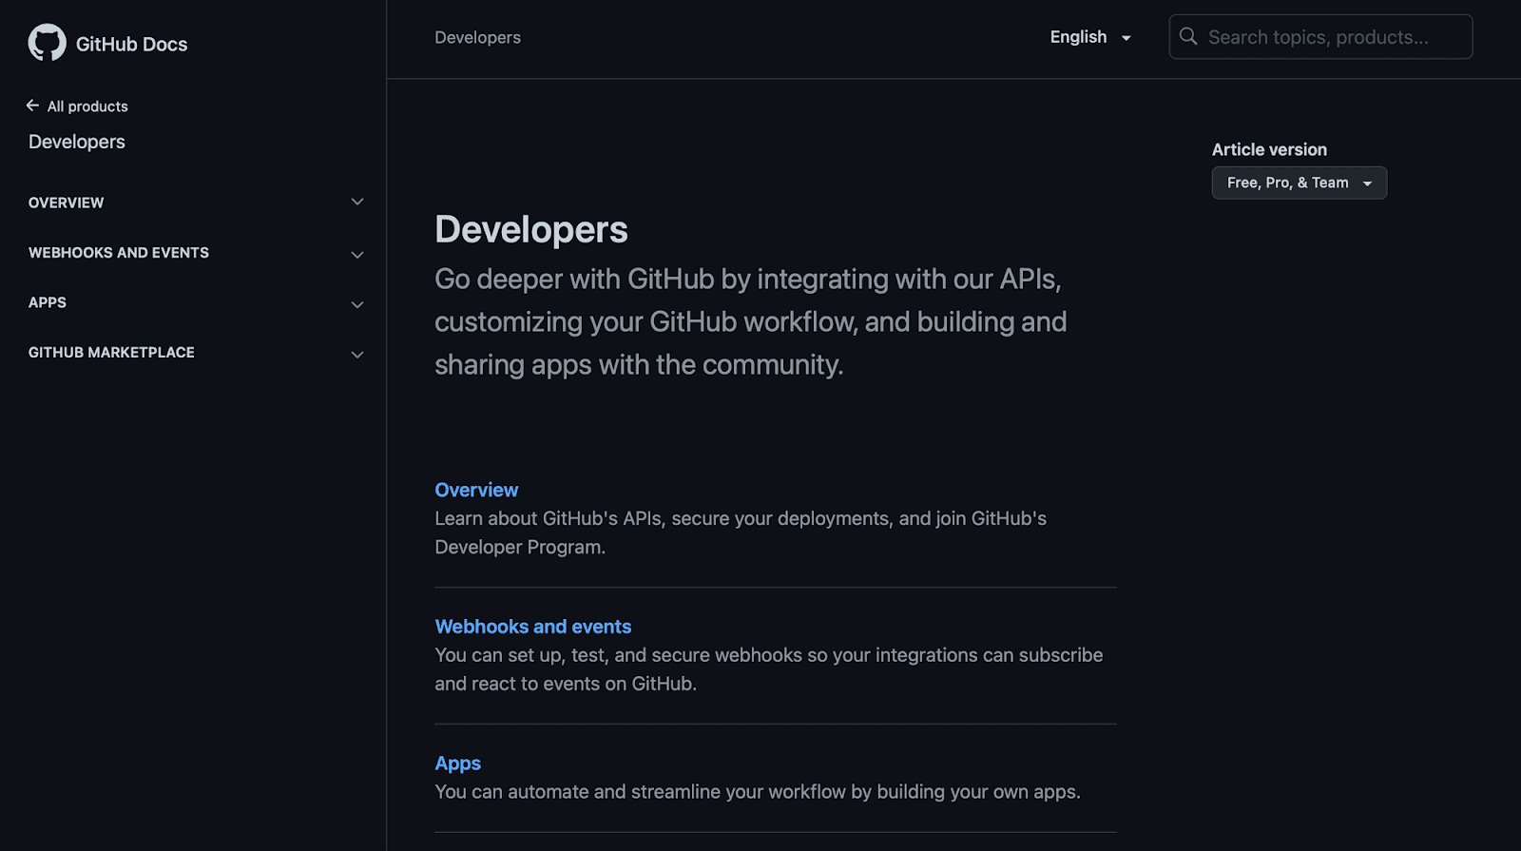Image resolution: width=1521 pixels, height=851 pixels.
Task: Click the magnifying glass search icon
Action: click(1188, 36)
